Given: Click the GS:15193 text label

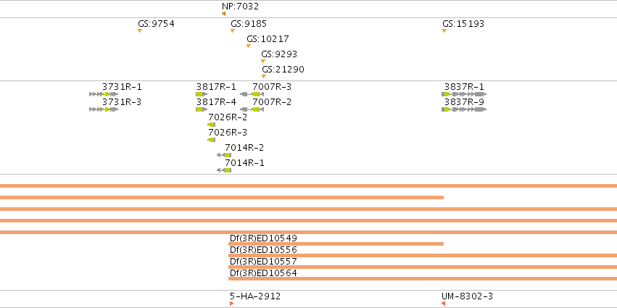Looking at the screenshot, I should click(463, 24).
